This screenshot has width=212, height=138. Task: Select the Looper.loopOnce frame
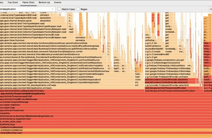point(106,105)
